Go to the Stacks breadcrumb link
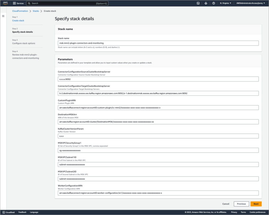269x215 pixels. pos(36,11)
